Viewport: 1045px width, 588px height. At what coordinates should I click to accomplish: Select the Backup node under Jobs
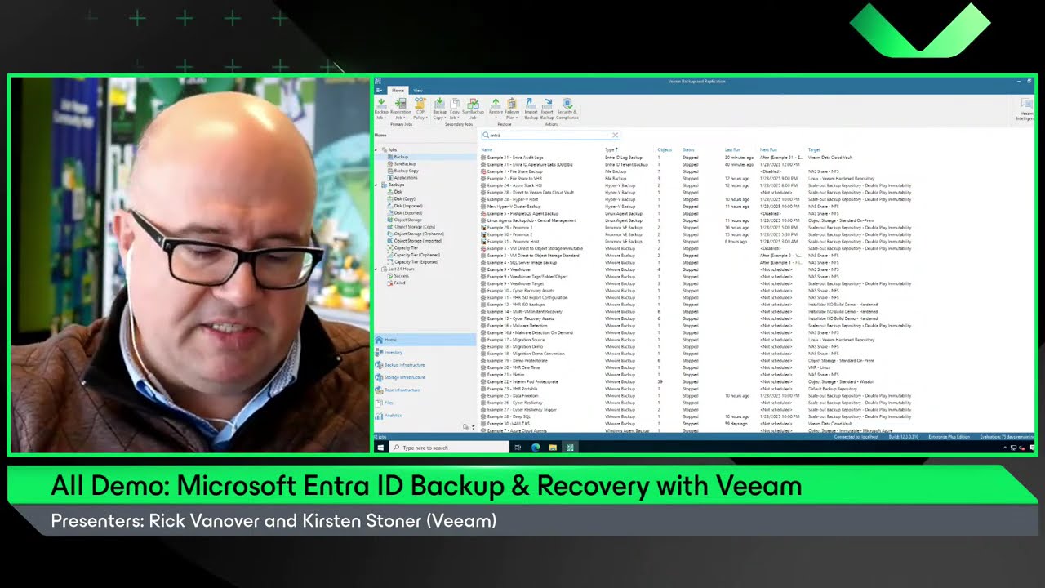coord(400,157)
